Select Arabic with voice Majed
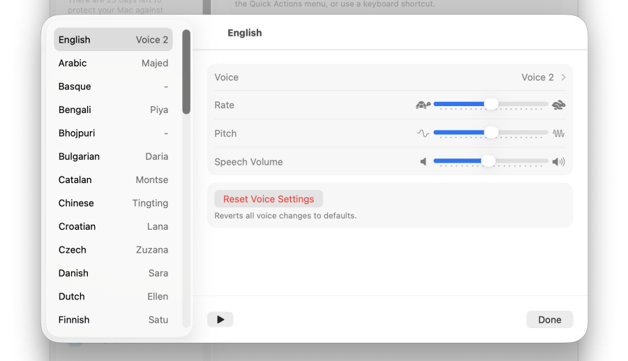This screenshot has width=628, height=361. tap(113, 63)
